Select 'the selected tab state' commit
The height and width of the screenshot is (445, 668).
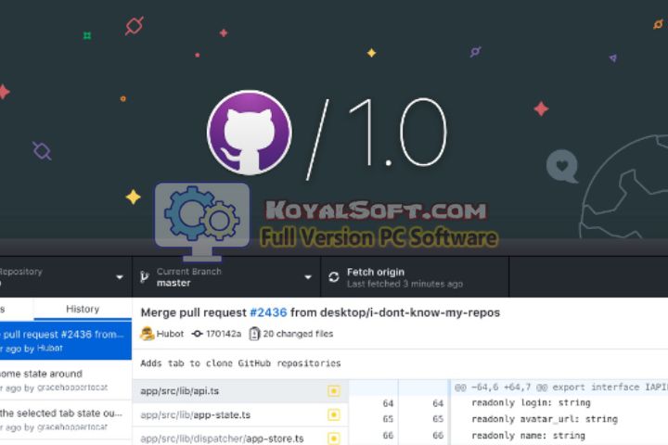(x=66, y=420)
